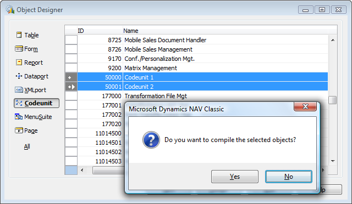Image resolution: width=352 pixels, height=204 pixels.
Task: Confirm compile with Yes button
Action: (x=235, y=177)
